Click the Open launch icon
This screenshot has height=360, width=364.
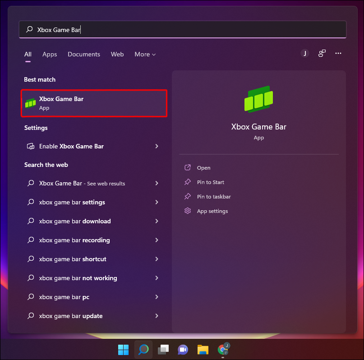click(x=188, y=167)
